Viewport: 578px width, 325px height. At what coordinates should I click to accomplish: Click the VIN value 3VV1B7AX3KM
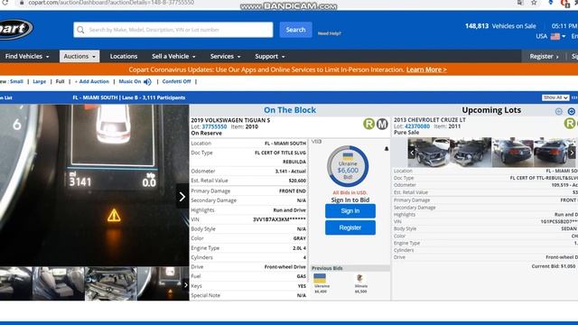coord(279,219)
